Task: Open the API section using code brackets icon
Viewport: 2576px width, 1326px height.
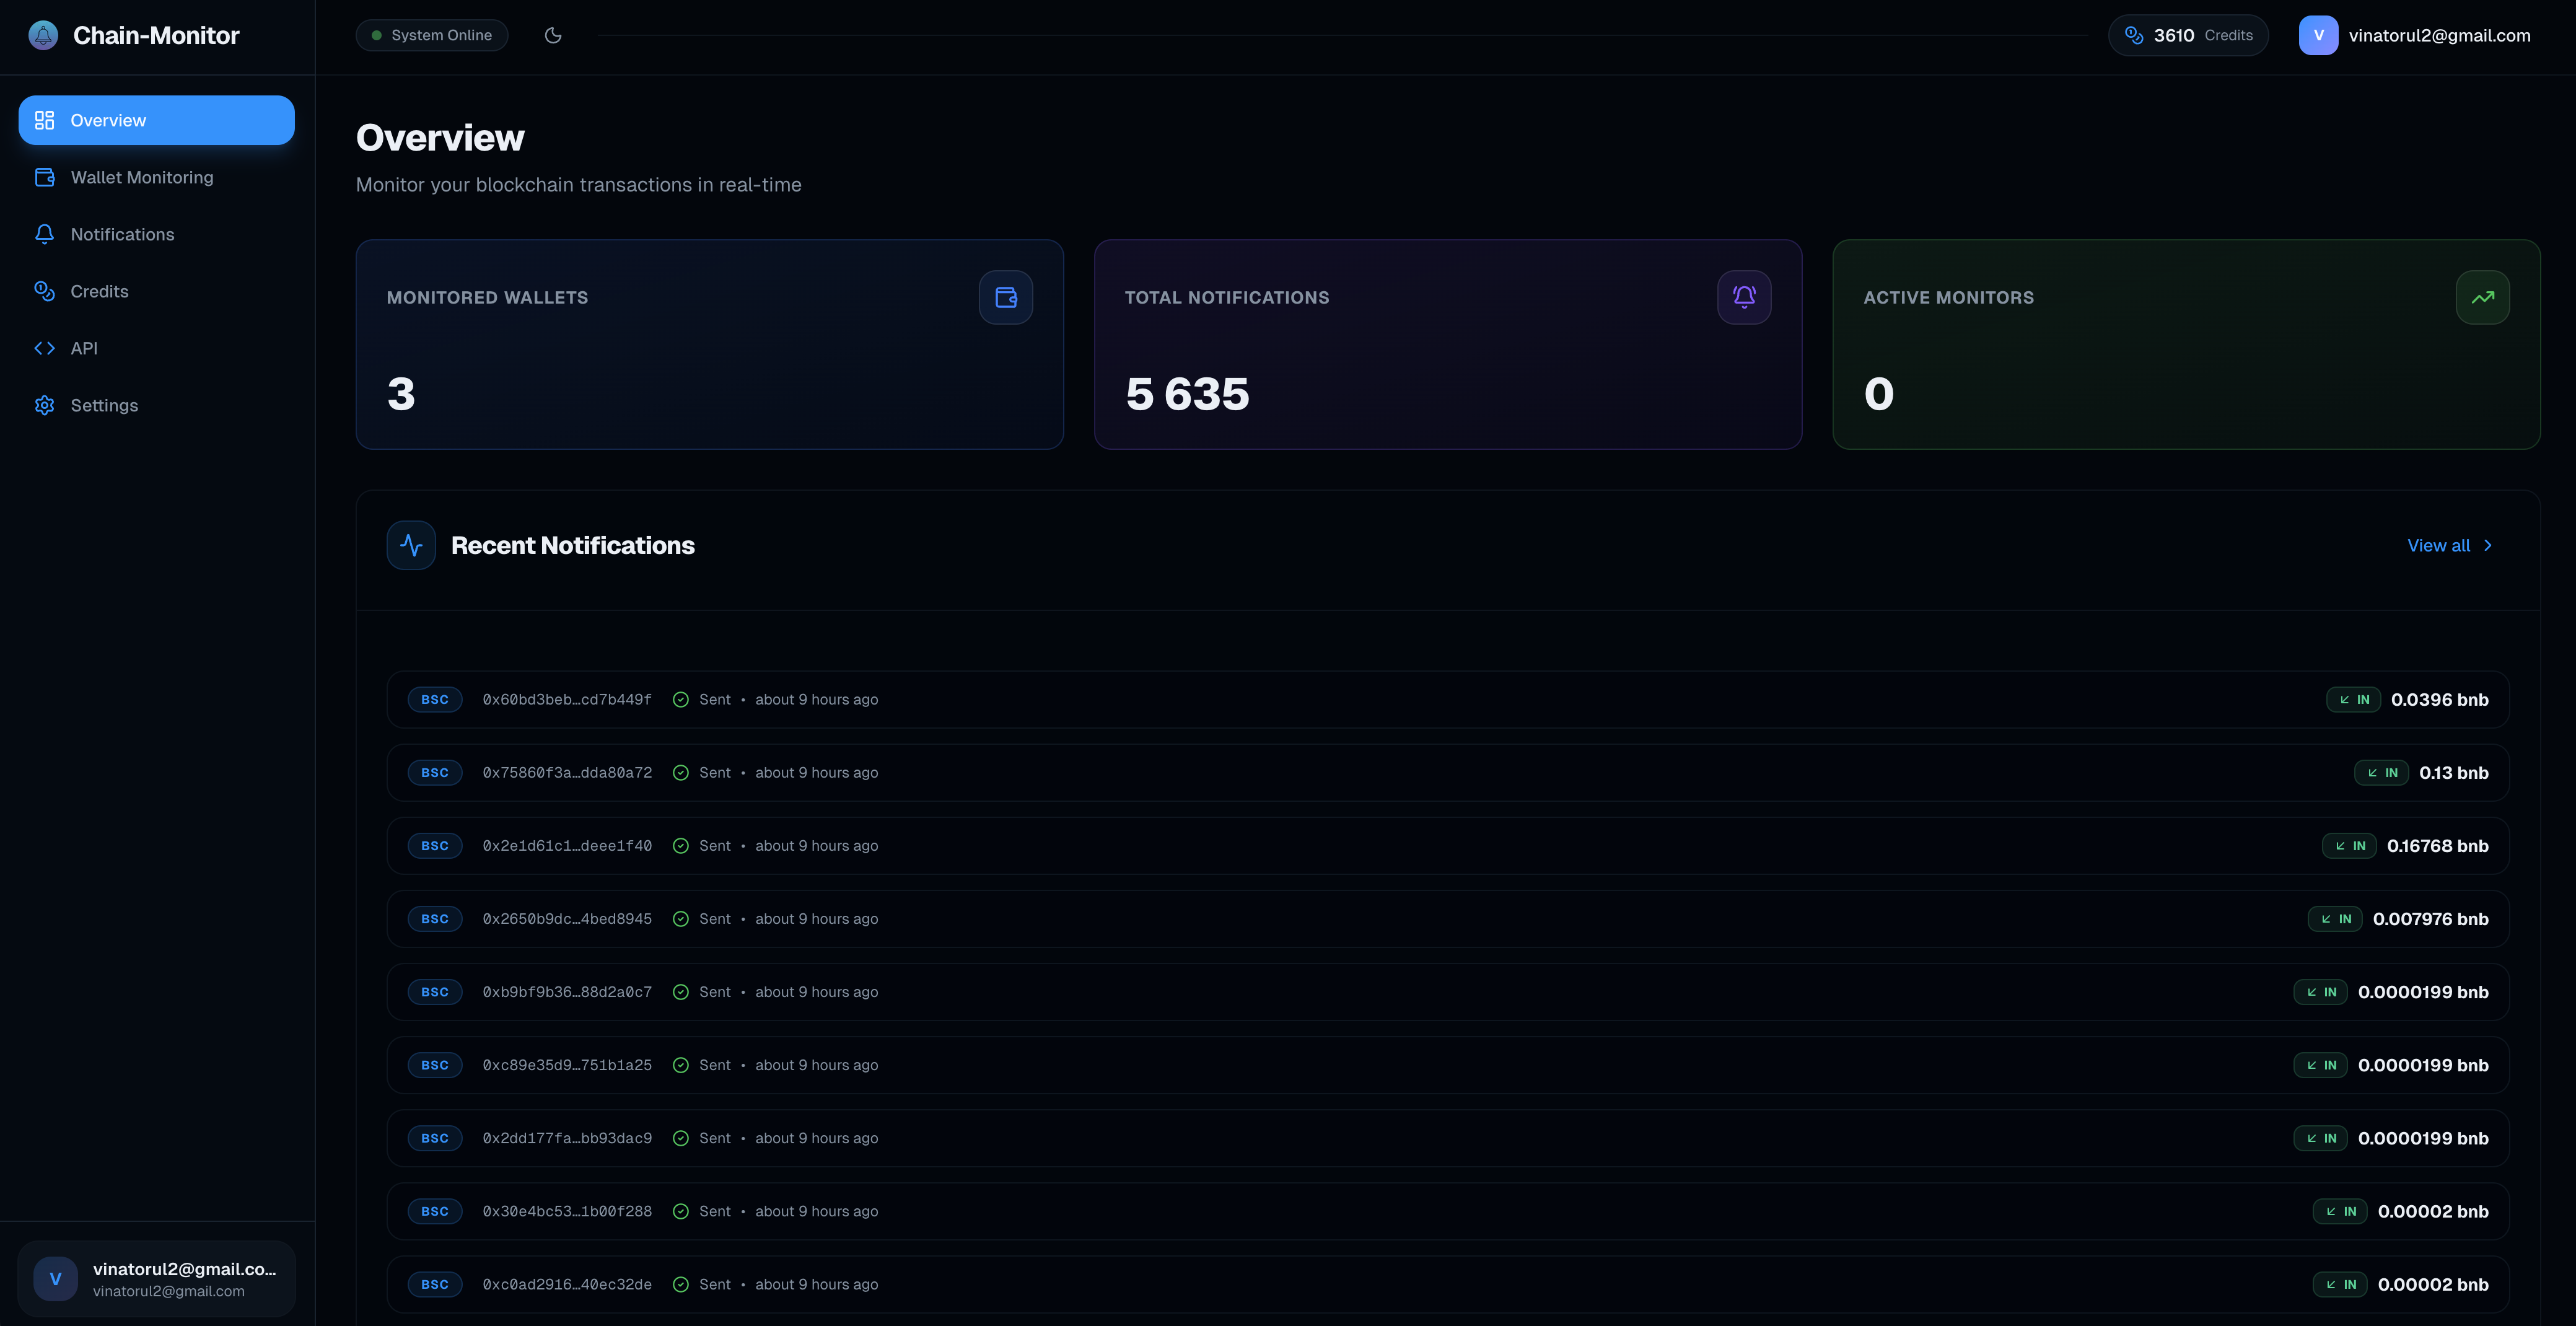Action: point(44,348)
